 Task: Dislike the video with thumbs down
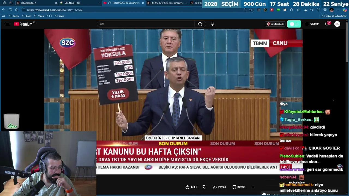coord(204,187)
